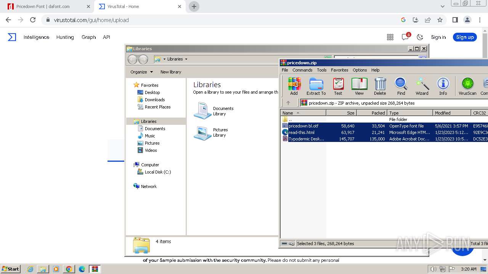This screenshot has width=488, height=274.
Task: Sort by the CRC32 column header
Action: pyautogui.click(x=480, y=113)
